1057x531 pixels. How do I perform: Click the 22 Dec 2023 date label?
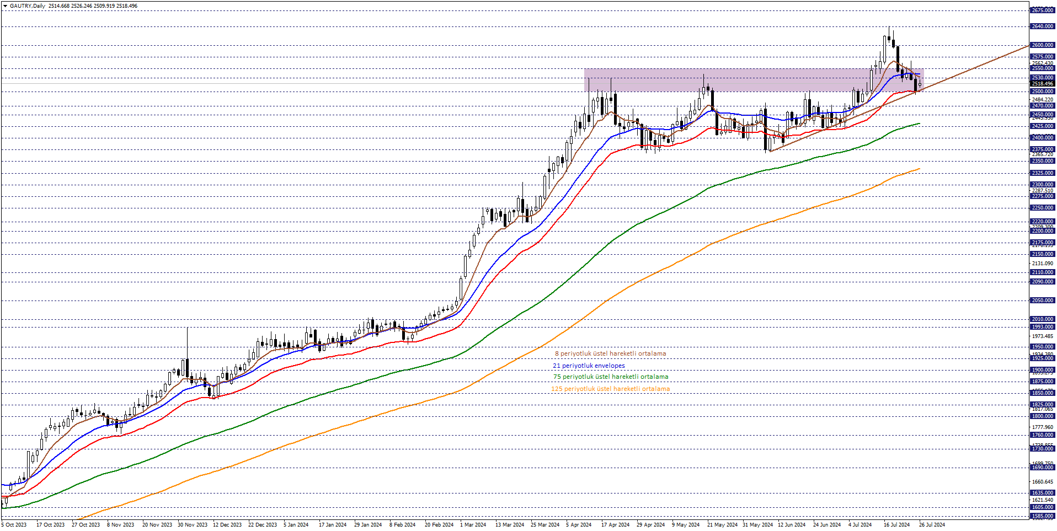tap(263, 524)
